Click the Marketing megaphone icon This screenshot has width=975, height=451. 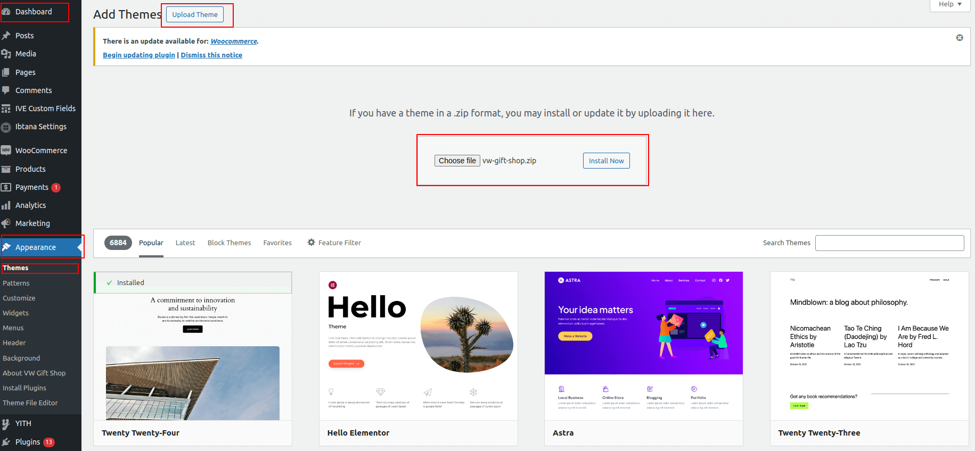tap(6, 223)
